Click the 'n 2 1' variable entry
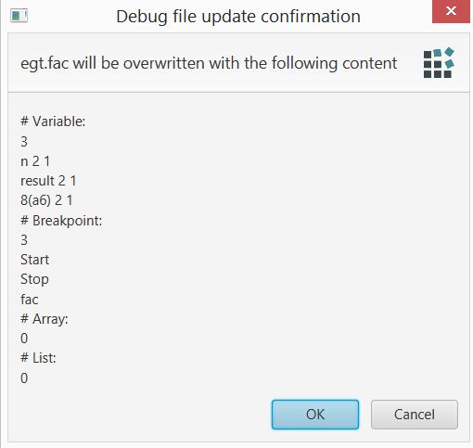 35,161
